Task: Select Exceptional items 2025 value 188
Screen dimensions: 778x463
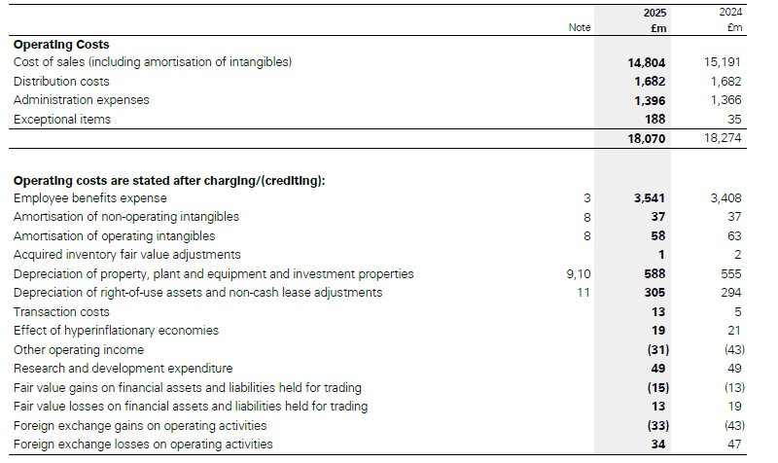Action: 654,119
